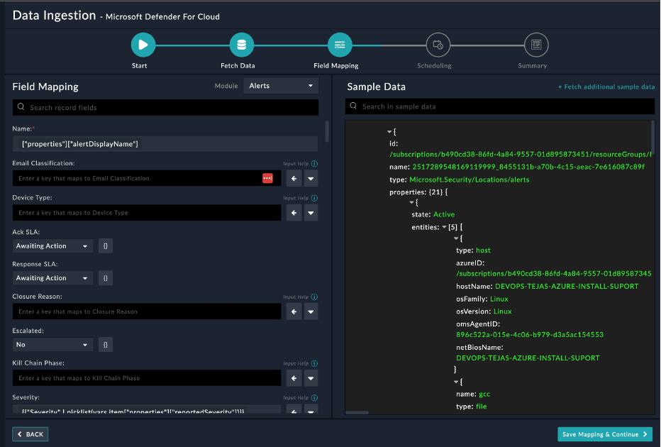661x447 pixels.
Task: Click left arrow button beside Closure Reason field
Action: [x=294, y=311]
